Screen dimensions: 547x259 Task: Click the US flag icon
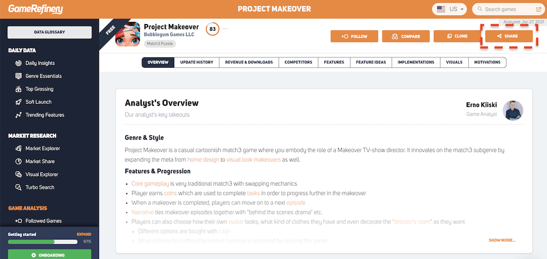point(441,9)
